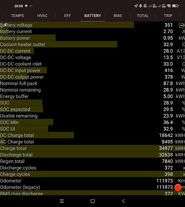Tap the phone battery indicator icon
185x207 pixels.
(x=175, y=6)
